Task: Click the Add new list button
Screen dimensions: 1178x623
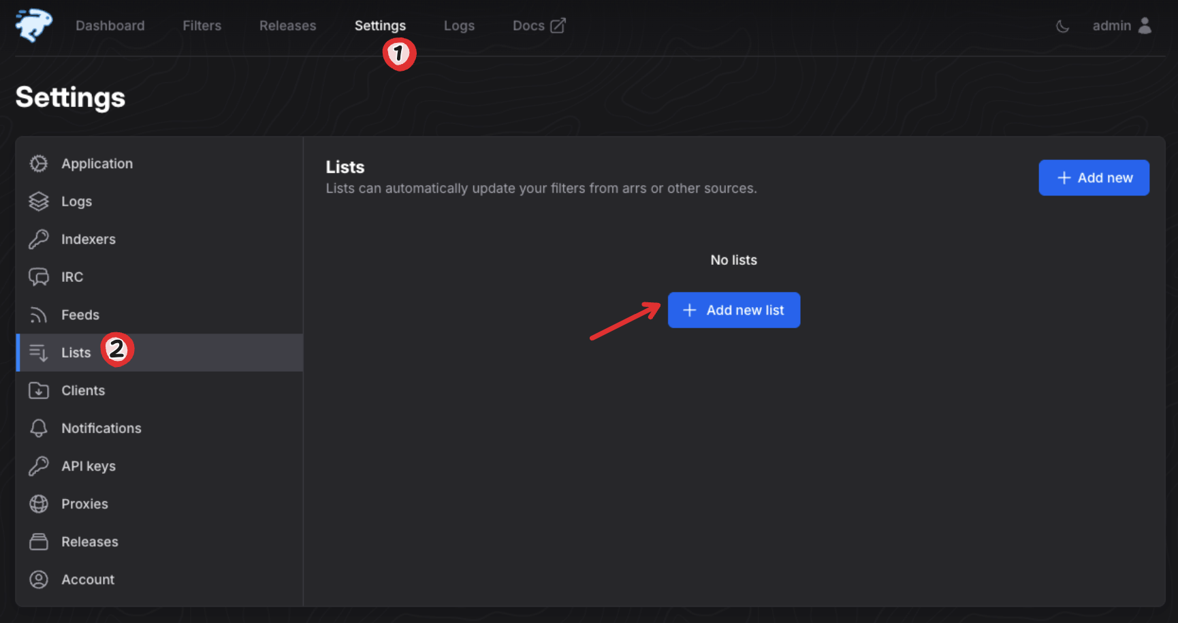Action: [733, 310]
